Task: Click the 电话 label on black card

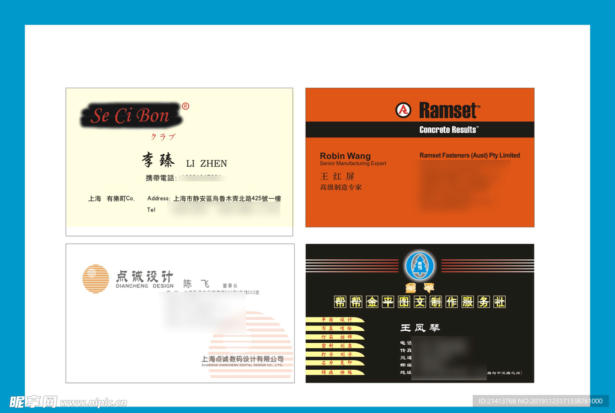Action: pyautogui.click(x=405, y=343)
